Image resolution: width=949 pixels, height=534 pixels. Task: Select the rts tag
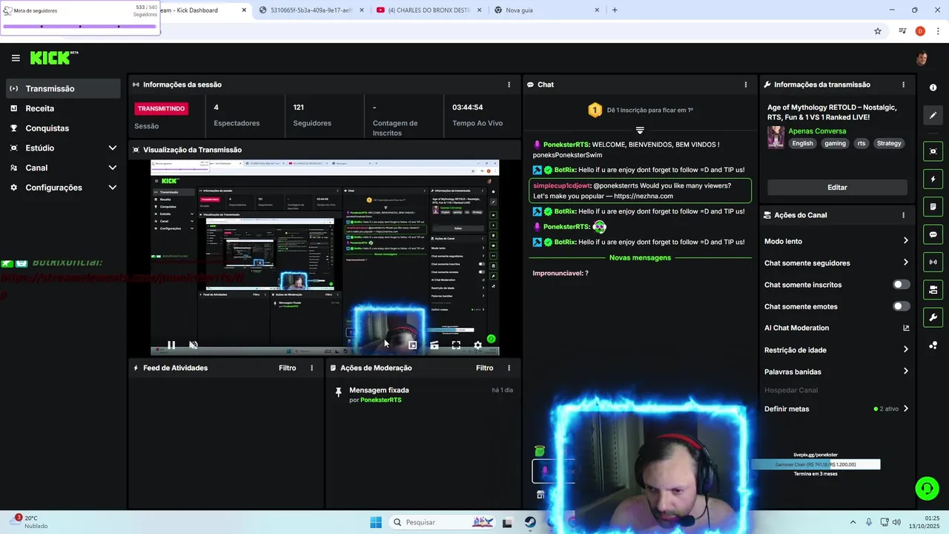(x=861, y=143)
